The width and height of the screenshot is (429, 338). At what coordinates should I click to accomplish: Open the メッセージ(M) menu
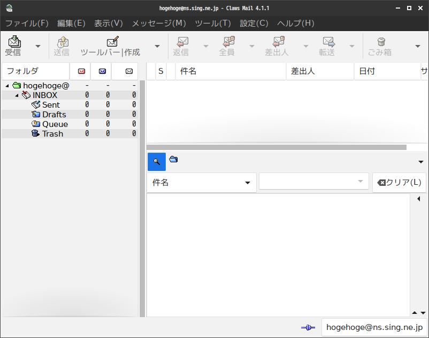click(x=159, y=23)
